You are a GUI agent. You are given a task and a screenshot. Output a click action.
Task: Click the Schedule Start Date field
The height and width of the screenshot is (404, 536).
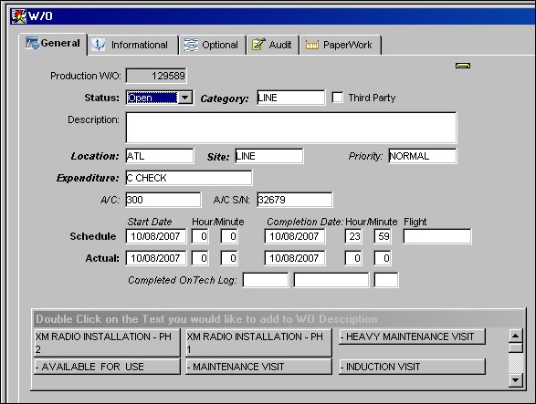156,236
